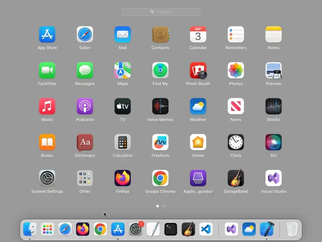The image size is (322, 242).
Task: Open the Photos app
Action: (236, 70)
